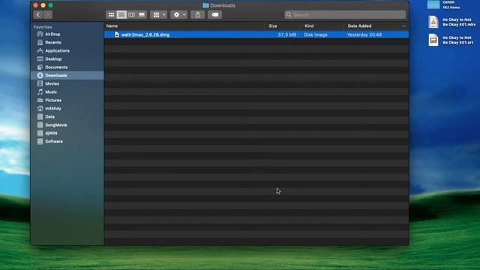Viewport: 480px width, 270px height.
Task: Click the dmg file icon in list
Action: 117,34
